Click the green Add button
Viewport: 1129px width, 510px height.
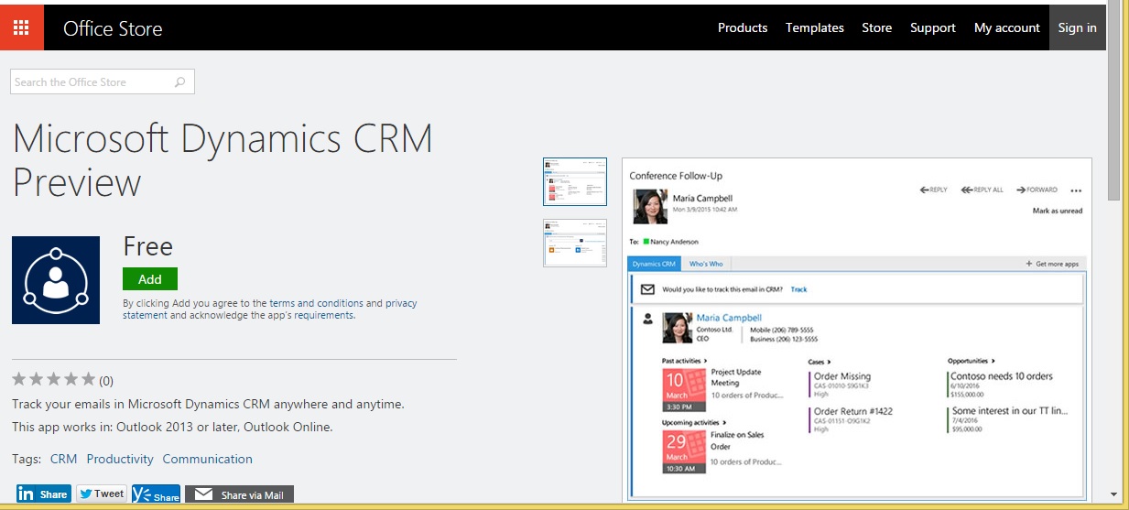[x=150, y=279]
